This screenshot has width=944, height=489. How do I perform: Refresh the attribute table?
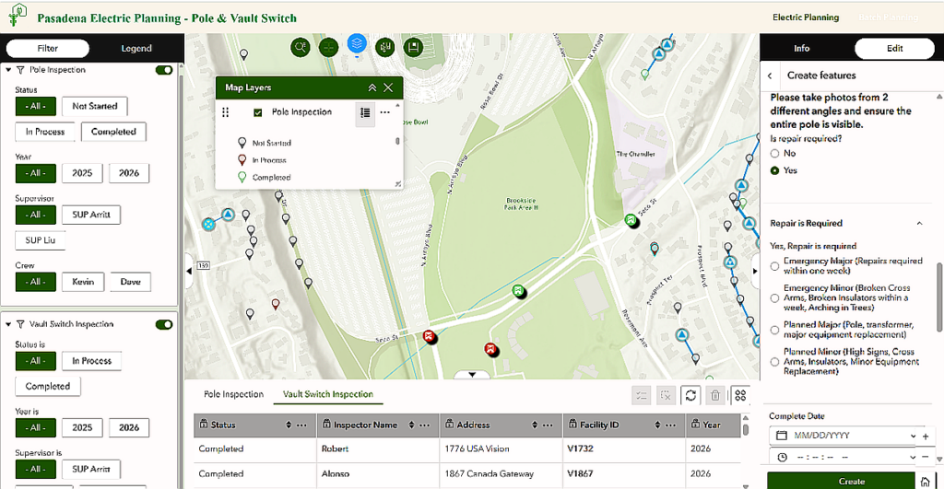[690, 395]
